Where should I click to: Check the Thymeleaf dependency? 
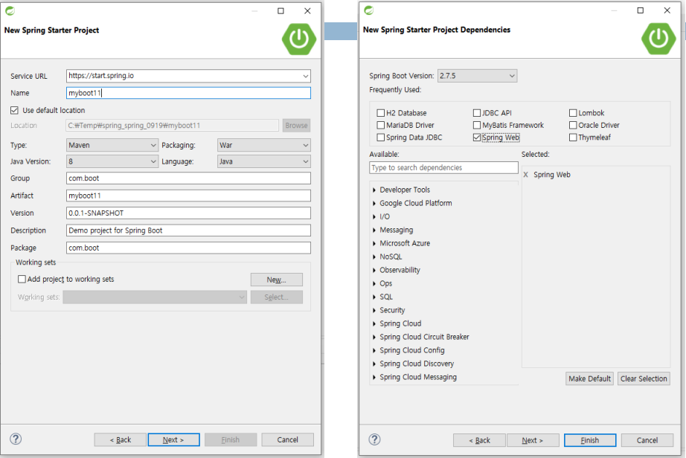coord(573,138)
